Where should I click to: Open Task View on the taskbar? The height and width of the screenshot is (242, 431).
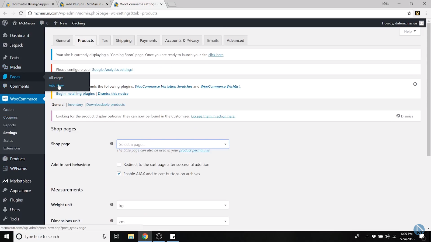tap(117, 236)
